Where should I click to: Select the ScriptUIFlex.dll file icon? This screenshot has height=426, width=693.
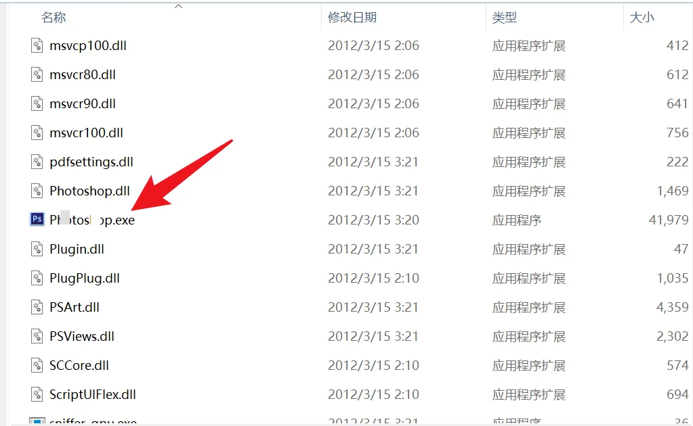37,394
